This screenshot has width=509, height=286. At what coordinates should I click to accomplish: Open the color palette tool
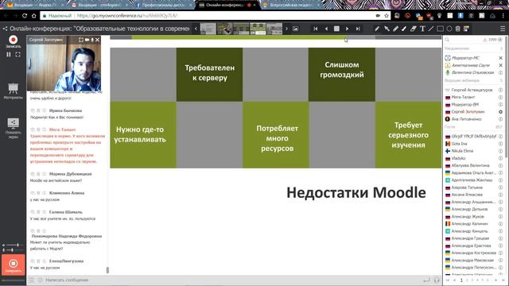(x=467, y=29)
